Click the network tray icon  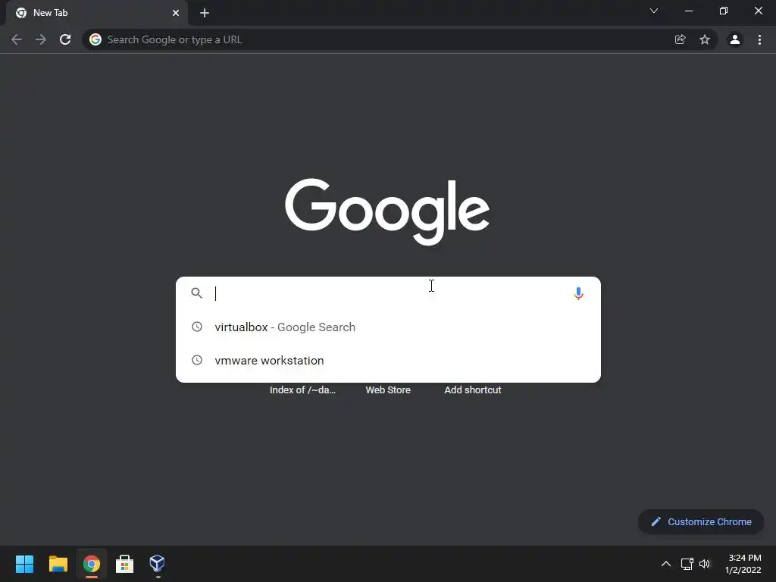[x=687, y=564]
